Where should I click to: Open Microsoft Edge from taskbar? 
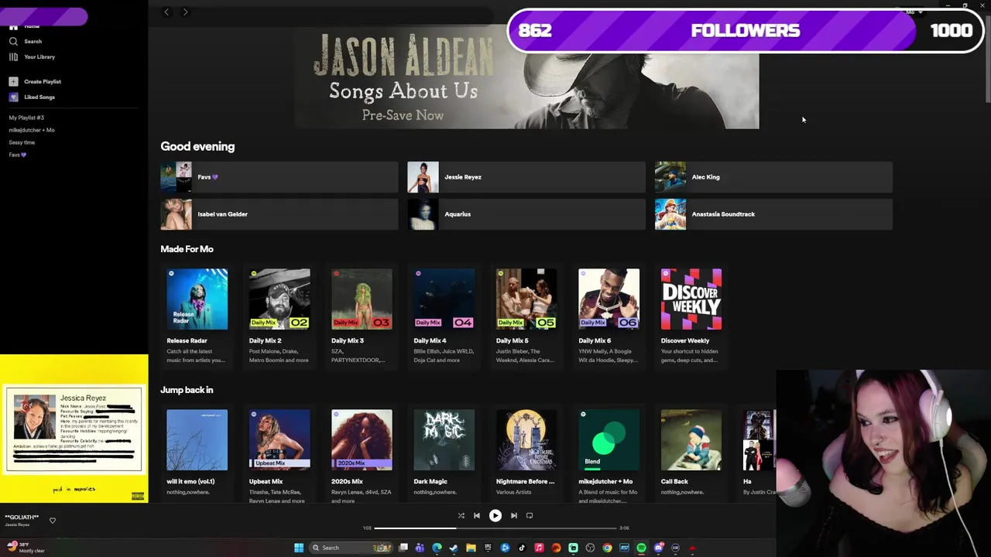coord(437,548)
